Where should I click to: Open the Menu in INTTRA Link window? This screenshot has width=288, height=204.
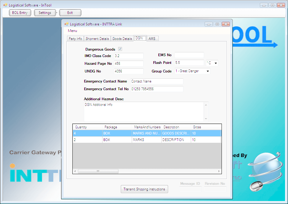tap(72, 31)
